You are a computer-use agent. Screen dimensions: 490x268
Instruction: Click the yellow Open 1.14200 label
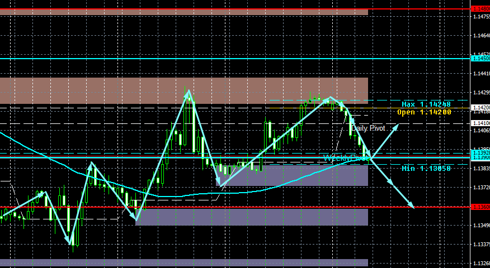tap(424, 112)
